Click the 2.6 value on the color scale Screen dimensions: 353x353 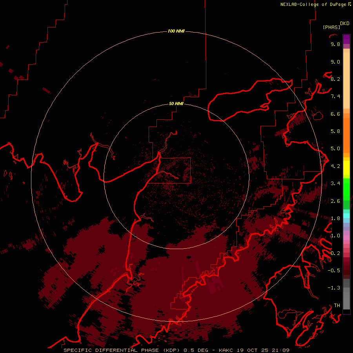(x=335, y=201)
